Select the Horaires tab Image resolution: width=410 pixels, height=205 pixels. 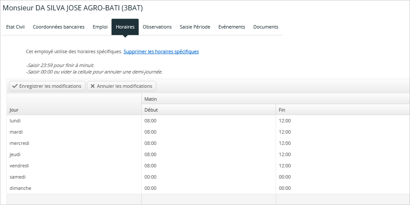(x=125, y=27)
